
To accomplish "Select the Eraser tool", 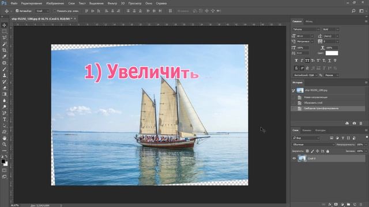I will point(4,88).
